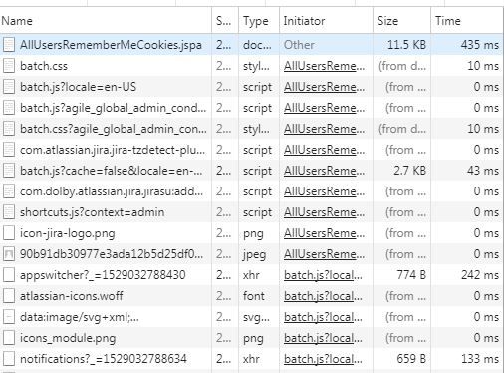Click the script icon of batch.js?cache=false&locale

9,171
